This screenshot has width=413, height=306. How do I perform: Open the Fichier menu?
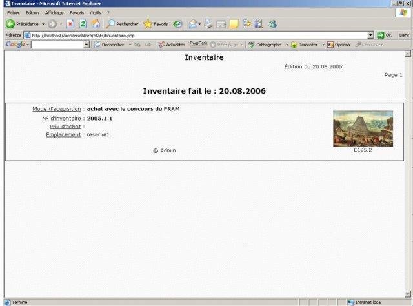pyautogui.click(x=13, y=13)
